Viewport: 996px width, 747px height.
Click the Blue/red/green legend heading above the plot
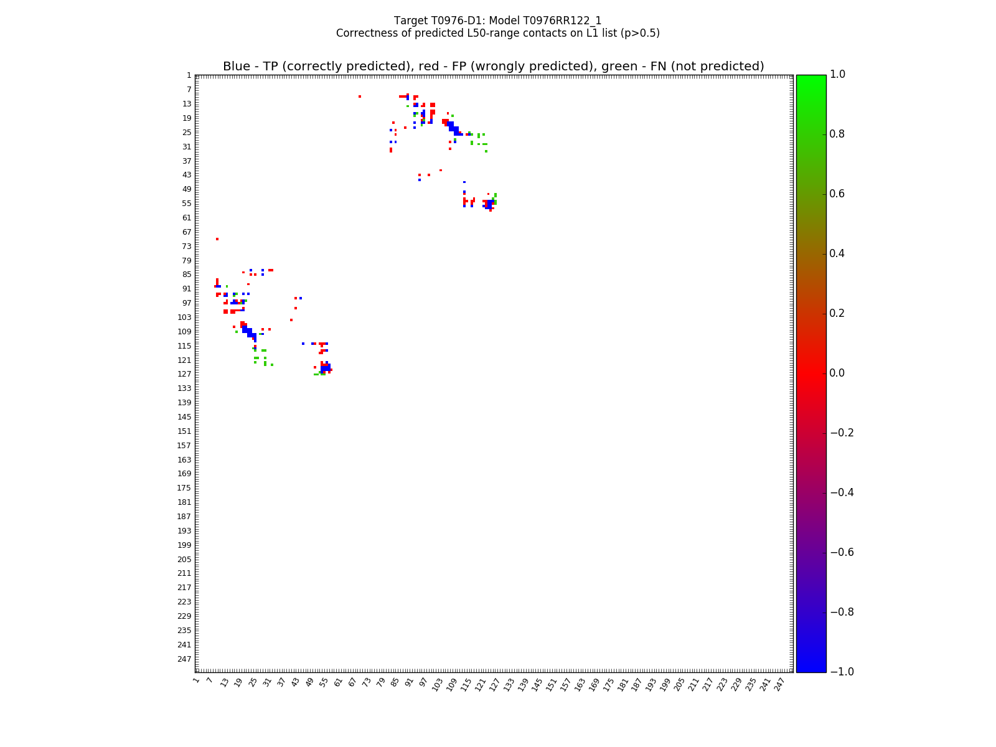coord(493,67)
